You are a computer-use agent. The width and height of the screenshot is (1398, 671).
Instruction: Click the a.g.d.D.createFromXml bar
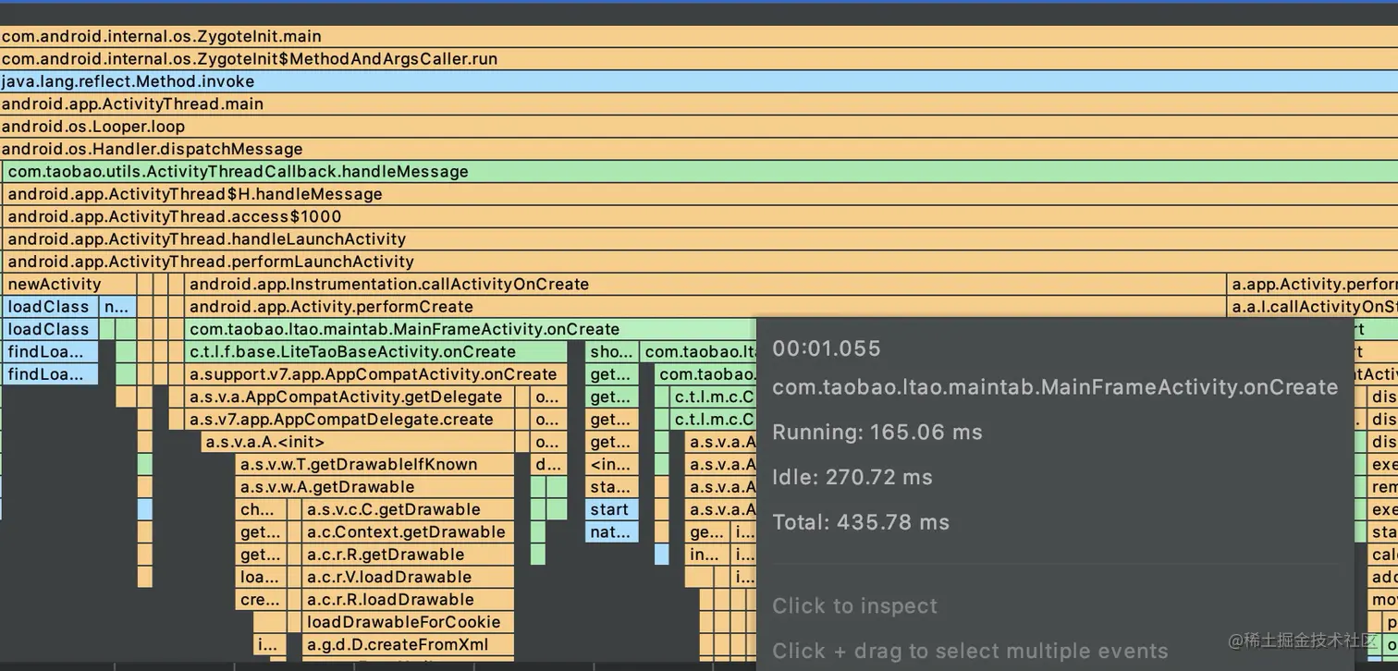(408, 645)
